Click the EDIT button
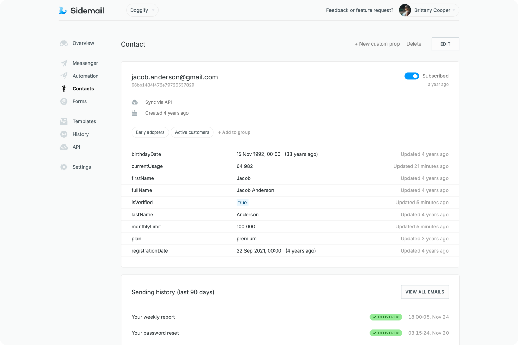This screenshot has width=518, height=345. (445, 44)
